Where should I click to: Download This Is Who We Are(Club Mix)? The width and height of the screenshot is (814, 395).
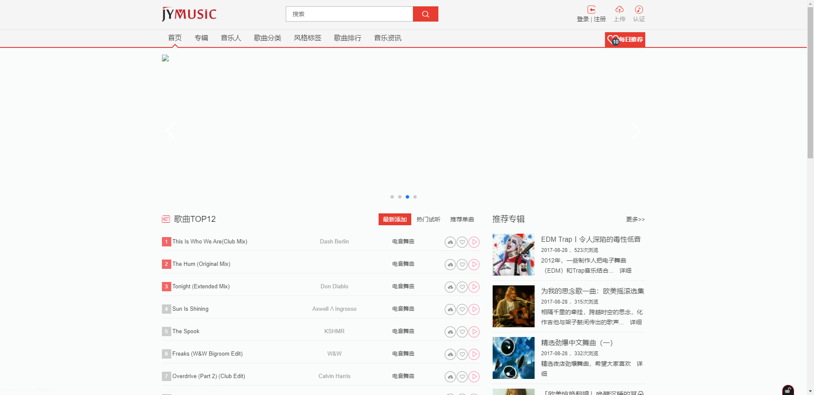[450, 242]
